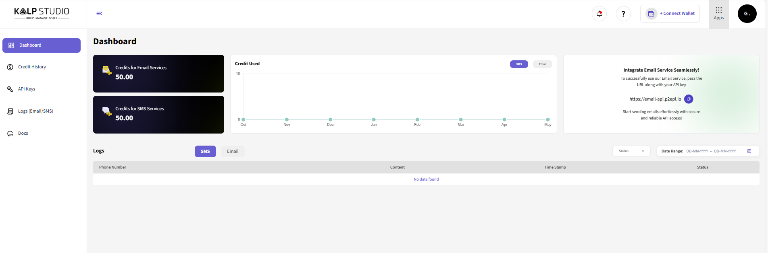Switch Credit Used chart to Email
This screenshot has height=253, width=768.
pos(542,64)
